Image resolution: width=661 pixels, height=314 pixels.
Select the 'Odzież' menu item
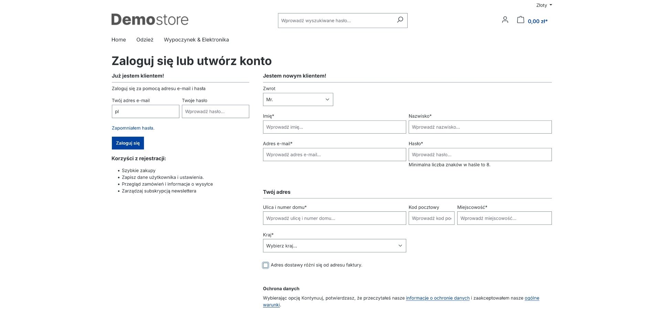145,40
